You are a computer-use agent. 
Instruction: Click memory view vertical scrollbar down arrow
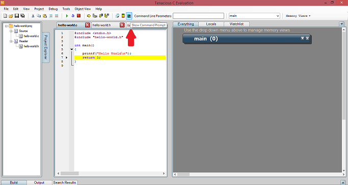point(344,170)
